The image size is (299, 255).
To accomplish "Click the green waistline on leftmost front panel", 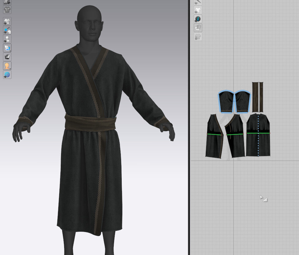I will (x=214, y=134).
